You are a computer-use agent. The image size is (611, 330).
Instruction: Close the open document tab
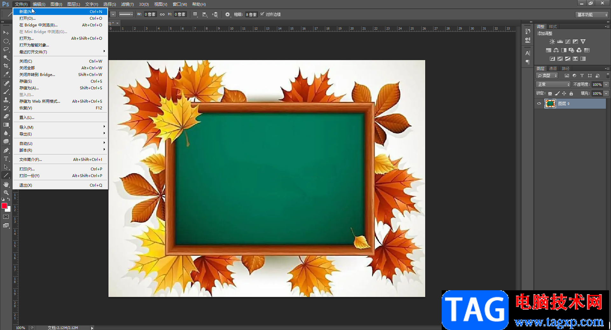(117, 23)
